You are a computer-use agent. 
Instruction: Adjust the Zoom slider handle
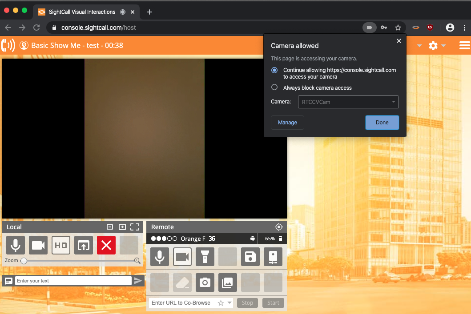click(24, 261)
